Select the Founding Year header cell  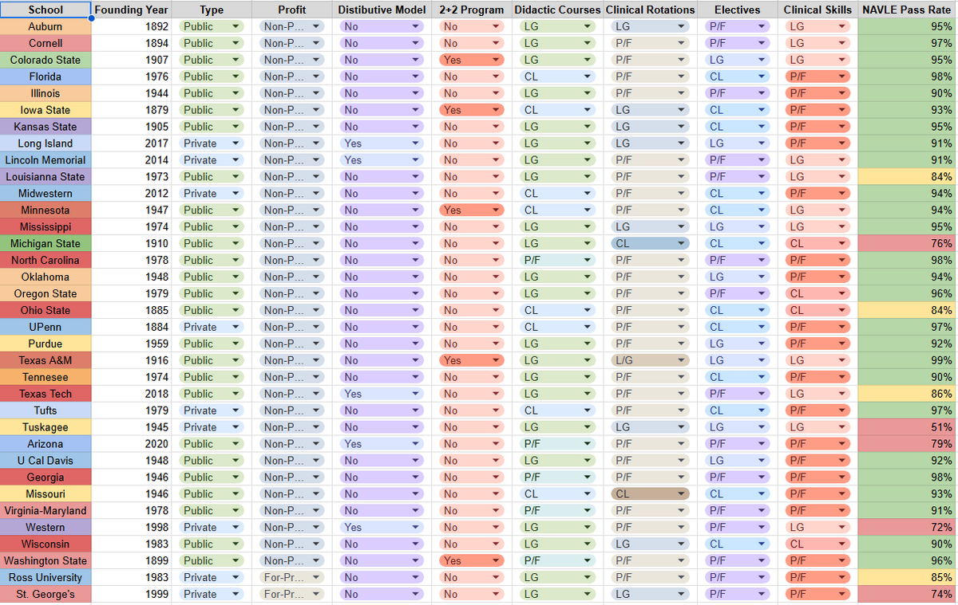pos(131,10)
